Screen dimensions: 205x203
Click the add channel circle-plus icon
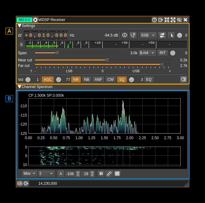[x=20, y=183]
